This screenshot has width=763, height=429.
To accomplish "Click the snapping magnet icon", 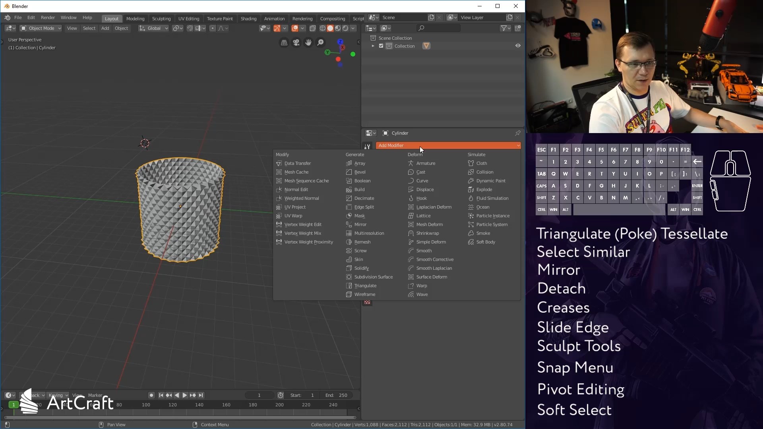I will (x=190, y=28).
